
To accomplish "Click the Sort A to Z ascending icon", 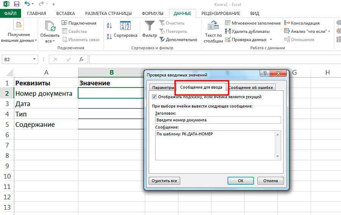I will point(109,26).
